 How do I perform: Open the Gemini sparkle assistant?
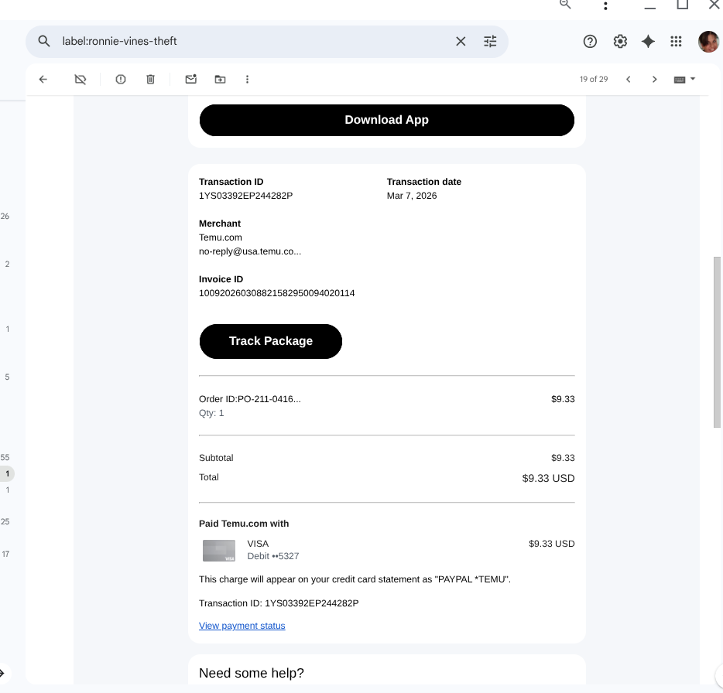click(649, 42)
